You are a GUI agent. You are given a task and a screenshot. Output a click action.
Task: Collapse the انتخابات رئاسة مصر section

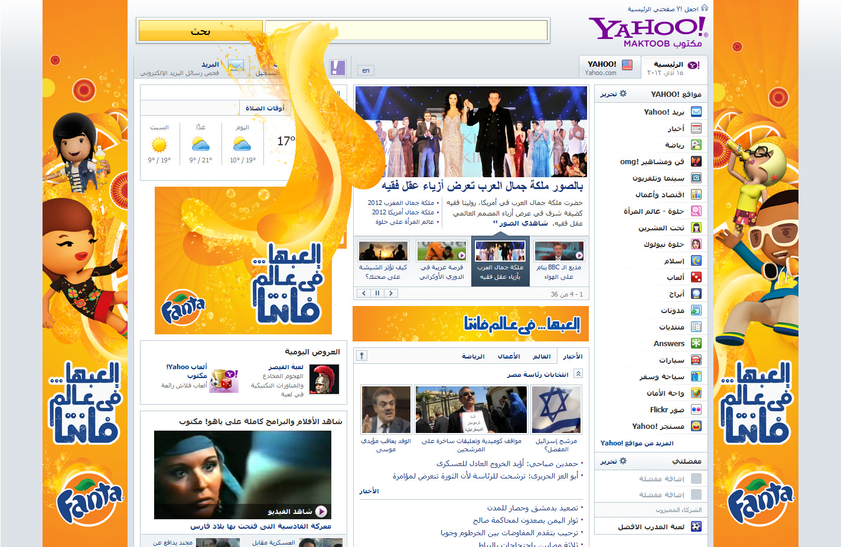(578, 374)
